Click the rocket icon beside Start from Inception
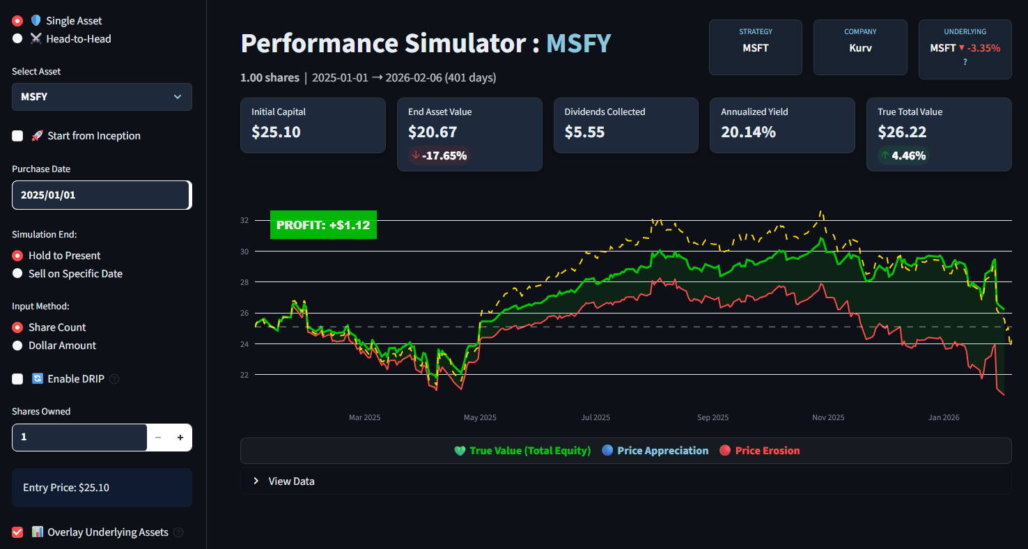 (x=37, y=136)
